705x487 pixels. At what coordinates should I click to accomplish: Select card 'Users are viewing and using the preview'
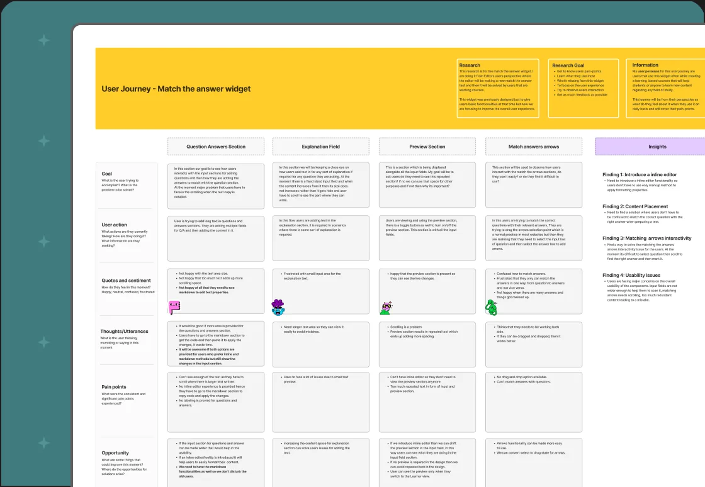427,238
